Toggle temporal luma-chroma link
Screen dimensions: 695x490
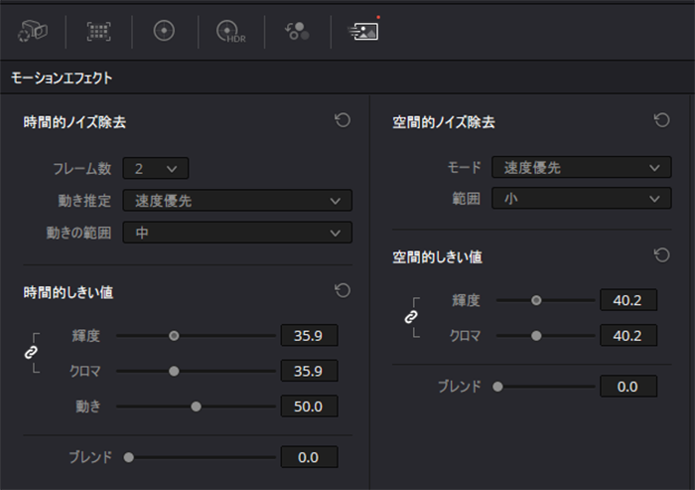(x=31, y=353)
